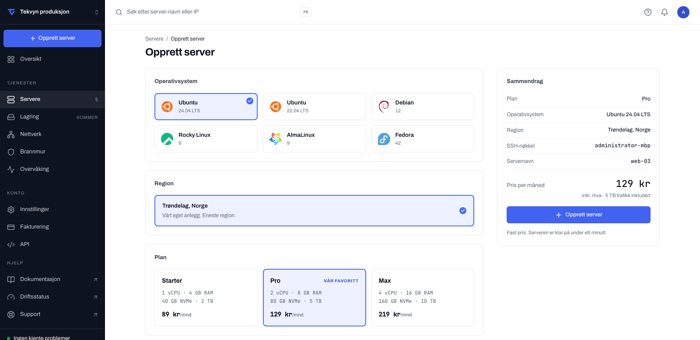Click the API code brackets icon

11,245
